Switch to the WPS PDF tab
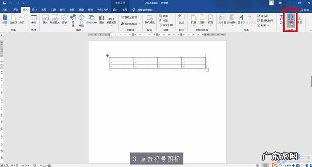 (x=103, y=10)
